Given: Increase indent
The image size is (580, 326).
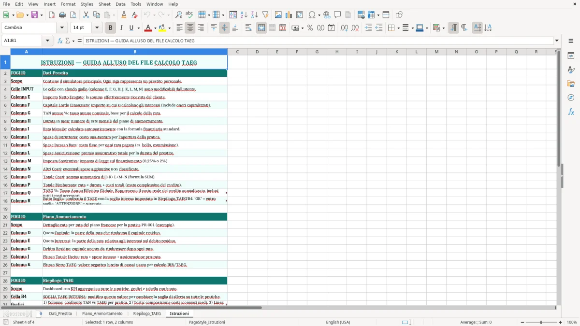Looking at the screenshot, I should pyautogui.click(x=368, y=28).
